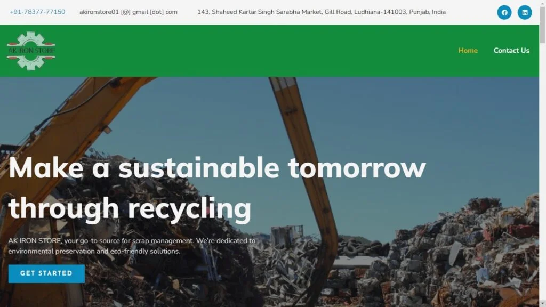This screenshot has width=546, height=307.
Task: Click the page vertical scrollbar thumb
Action: click(x=542, y=25)
